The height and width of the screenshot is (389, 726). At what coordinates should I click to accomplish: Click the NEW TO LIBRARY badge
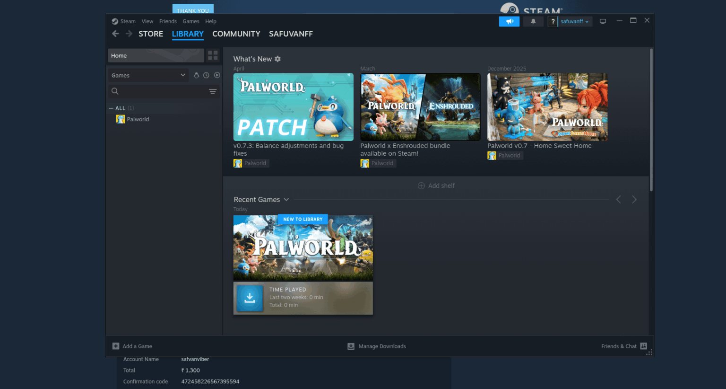303,219
